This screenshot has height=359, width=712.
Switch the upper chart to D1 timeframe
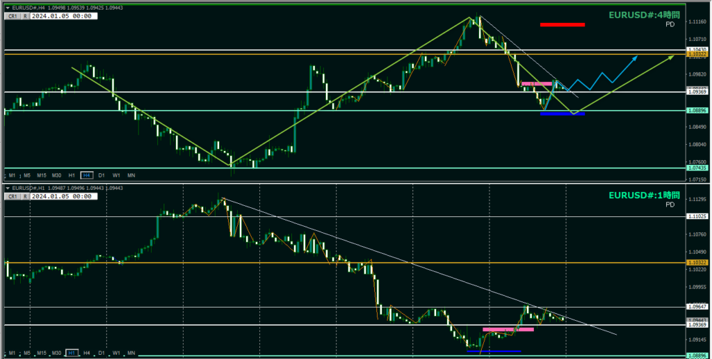tap(102, 175)
